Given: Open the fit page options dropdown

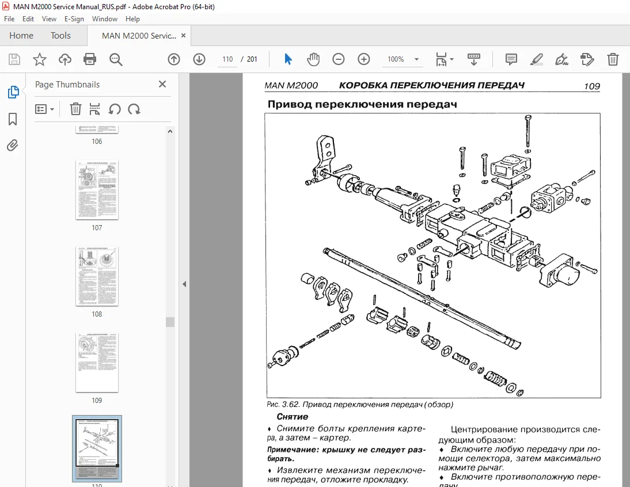Looking at the screenshot, I should tap(445, 59).
